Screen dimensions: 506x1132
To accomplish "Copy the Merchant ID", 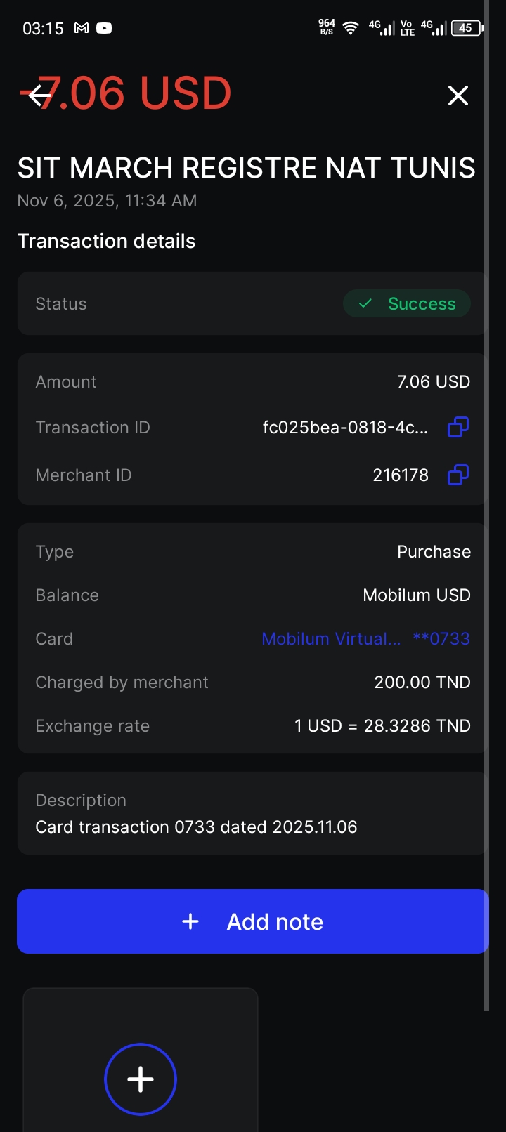I will click(458, 475).
